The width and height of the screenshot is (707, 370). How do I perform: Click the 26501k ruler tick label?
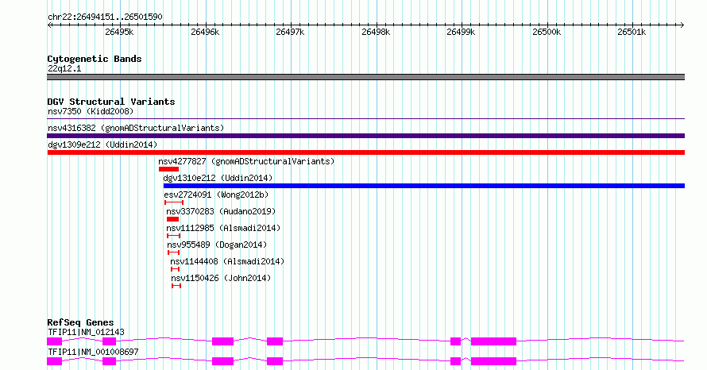(x=632, y=32)
